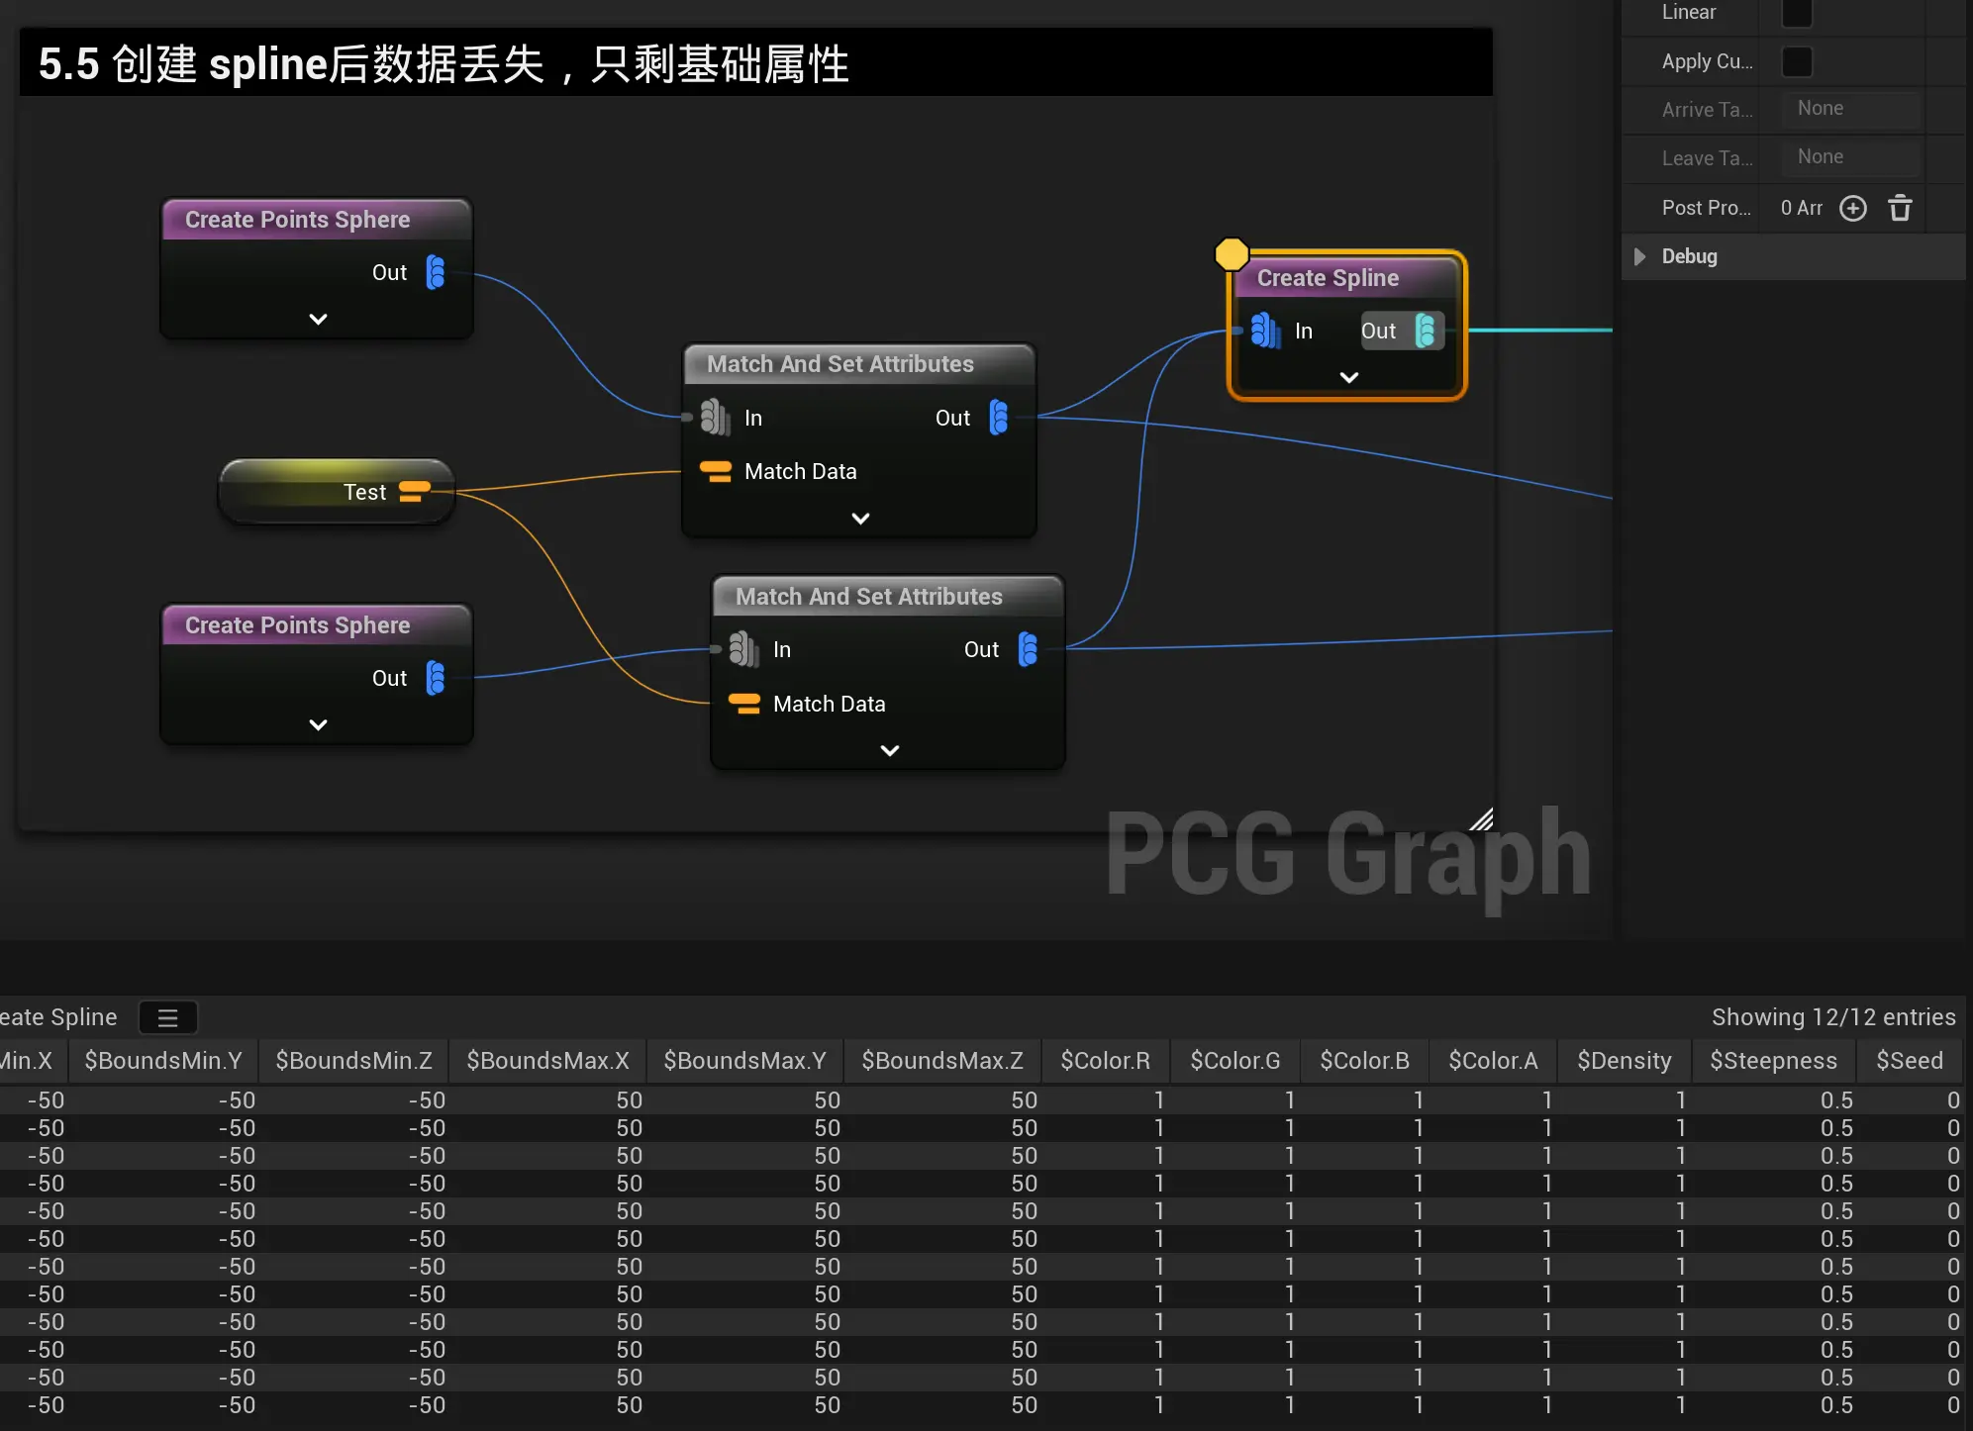The width and height of the screenshot is (1973, 1431).
Task: Click Create Spline node's In pin
Action: (x=1264, y=331)
